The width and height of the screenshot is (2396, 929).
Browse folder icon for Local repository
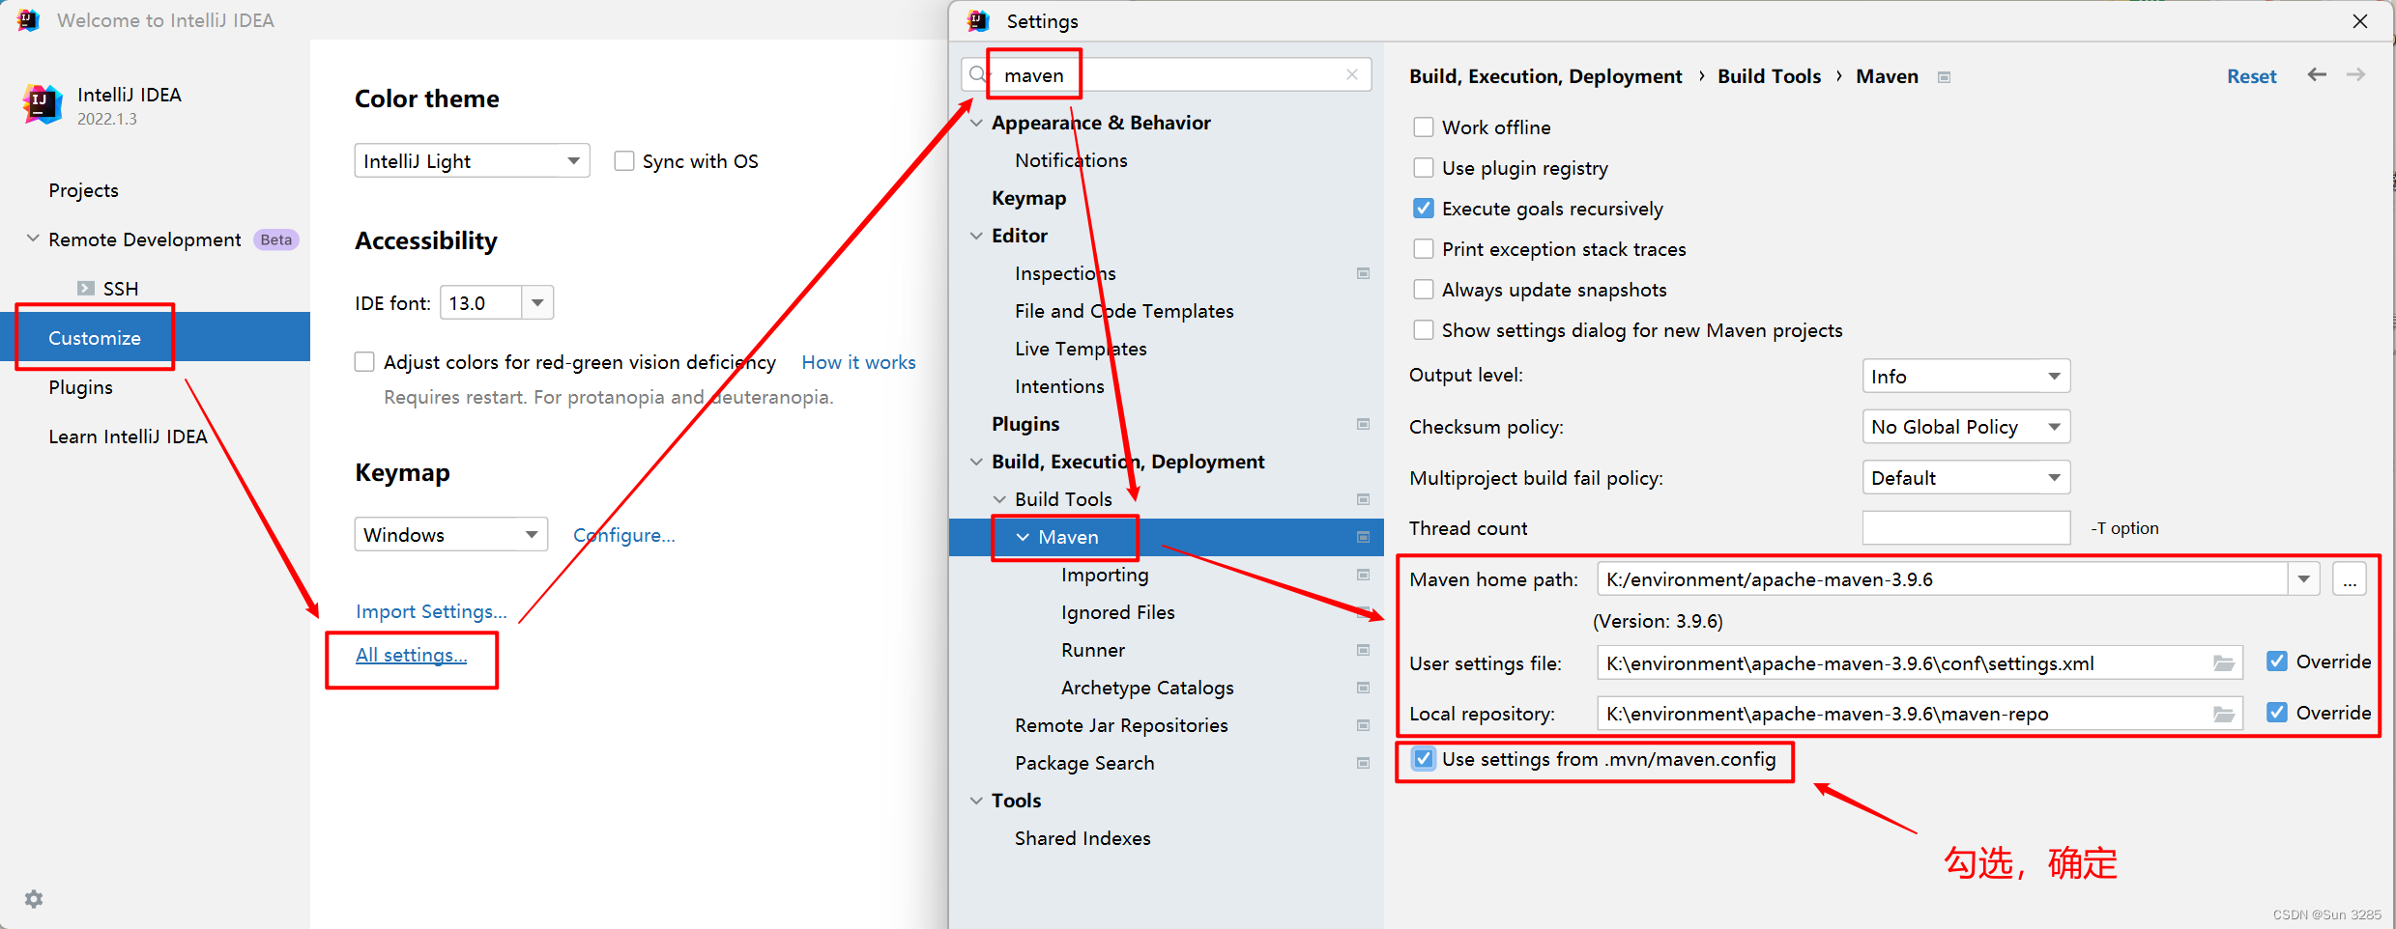click(2223, 714)
